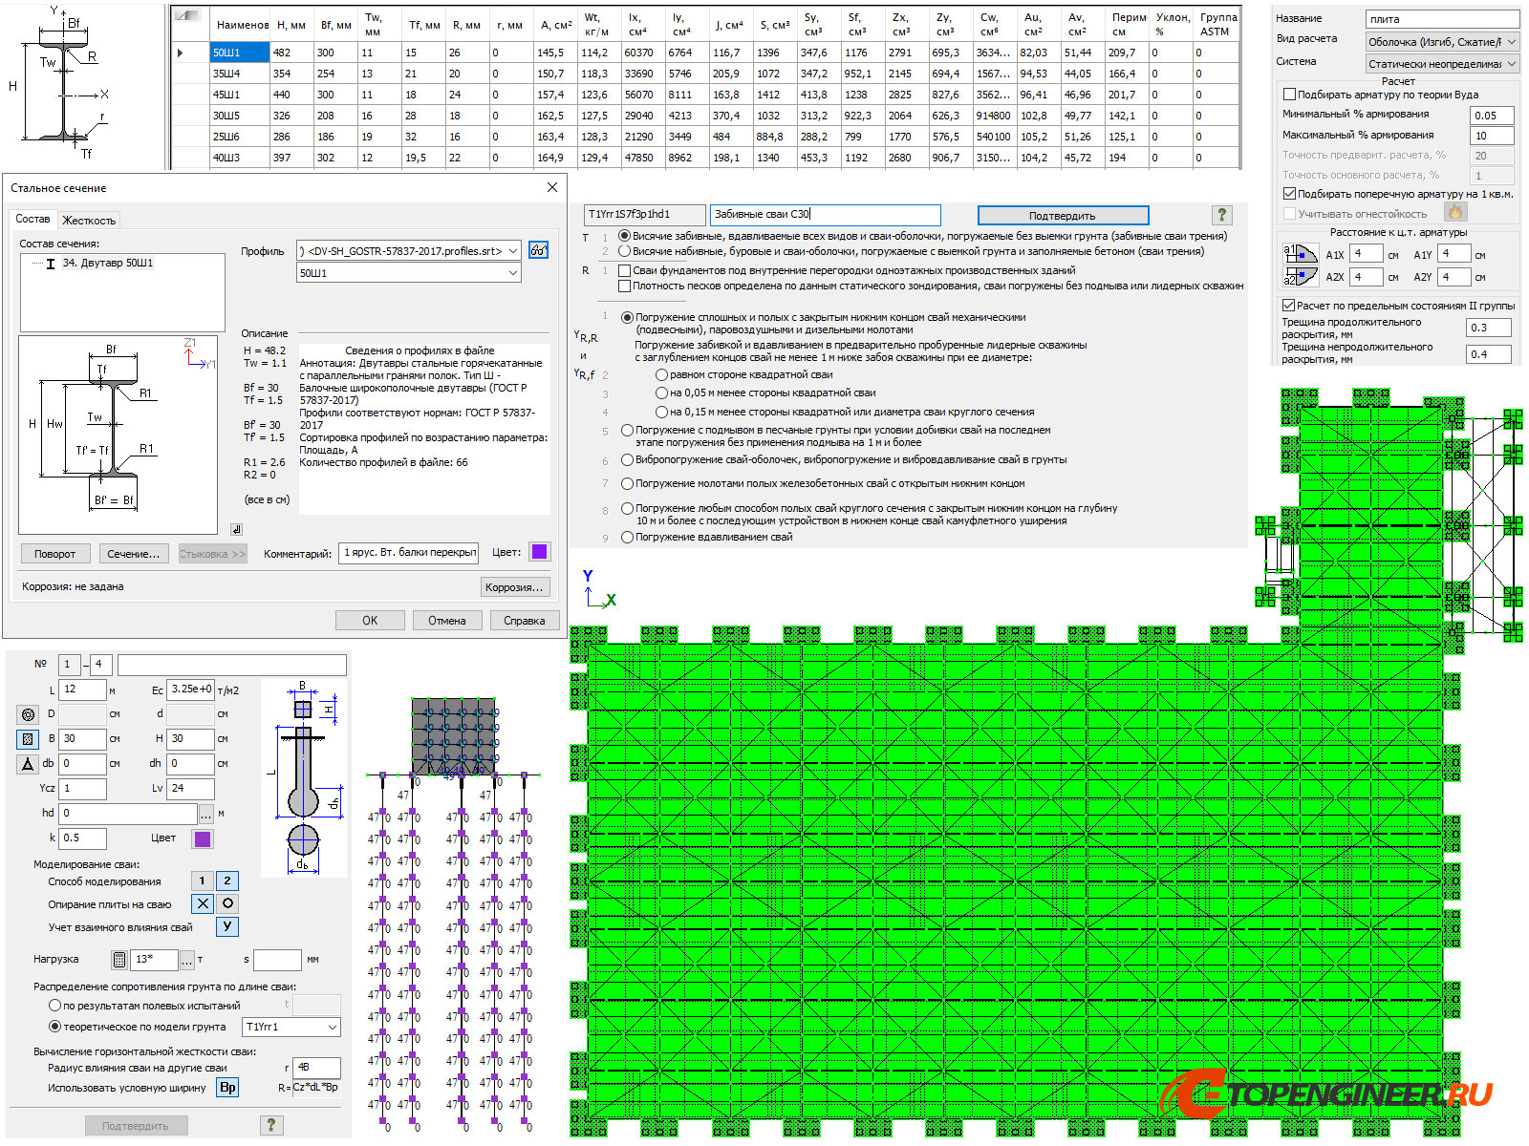The height and width of the screenshot is (1146, 1529).
Task: Select the round pile cross-section icon
Action: pos(28,714)
